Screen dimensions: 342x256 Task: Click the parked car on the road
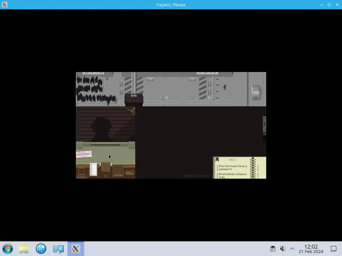(x=256, y=92)
